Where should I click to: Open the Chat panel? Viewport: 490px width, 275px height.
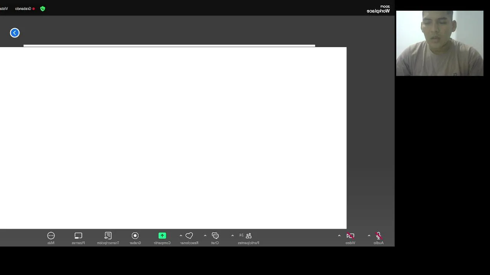(x=215, y=238)
